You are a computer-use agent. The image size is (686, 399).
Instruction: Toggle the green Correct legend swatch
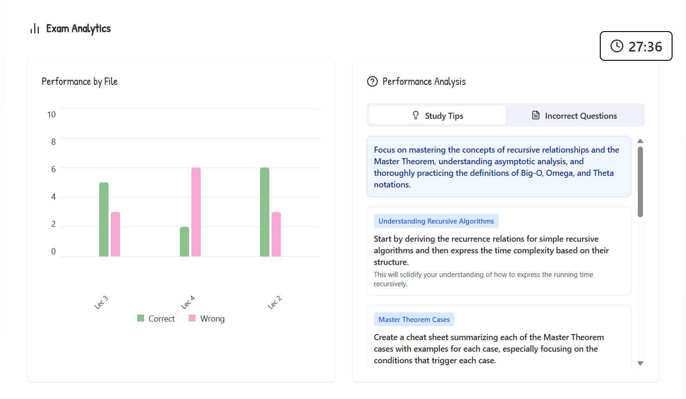pos(141,318)
